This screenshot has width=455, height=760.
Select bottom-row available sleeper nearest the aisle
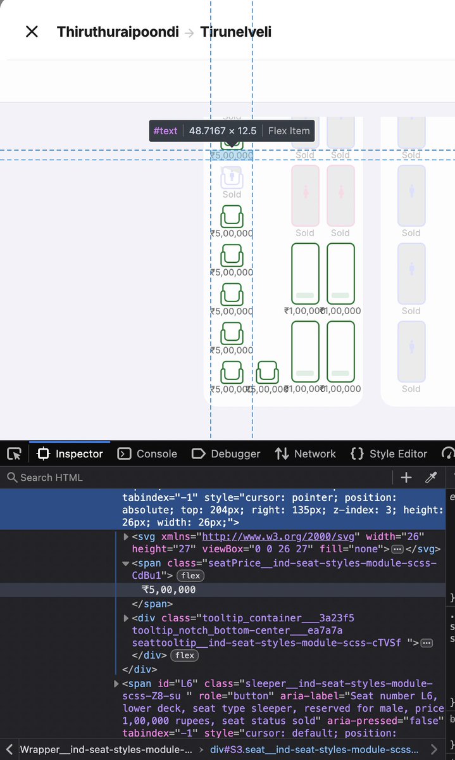point(340,351)
